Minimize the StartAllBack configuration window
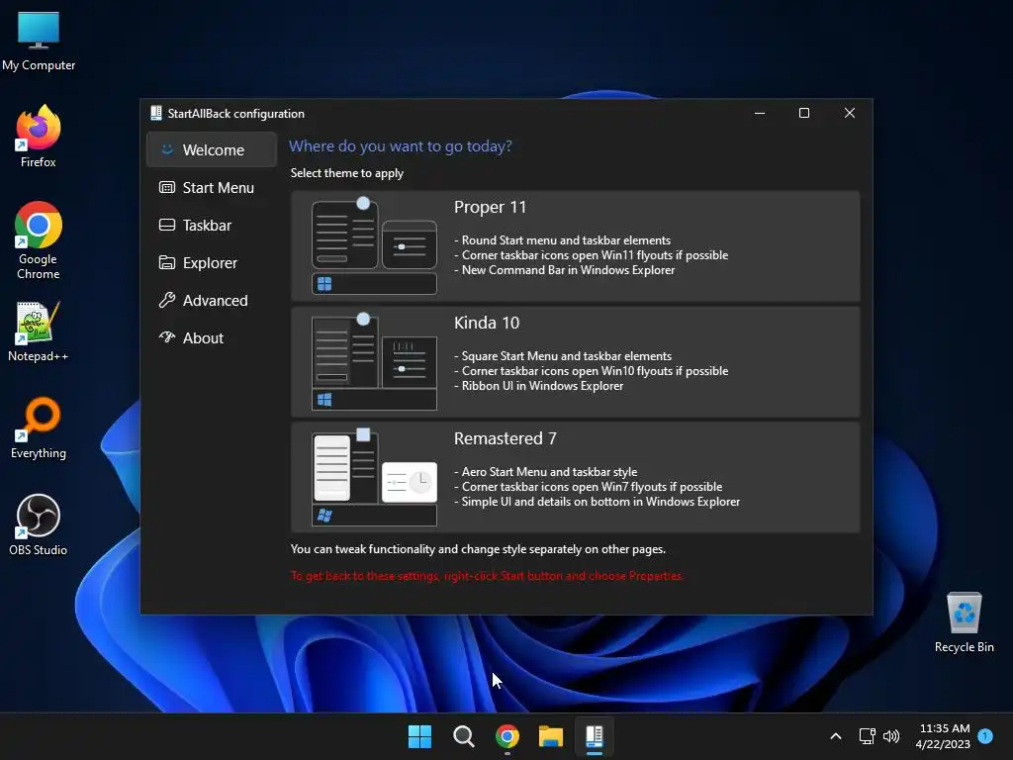The width and height of the screenshot is (1013, 760). [760, 113]
